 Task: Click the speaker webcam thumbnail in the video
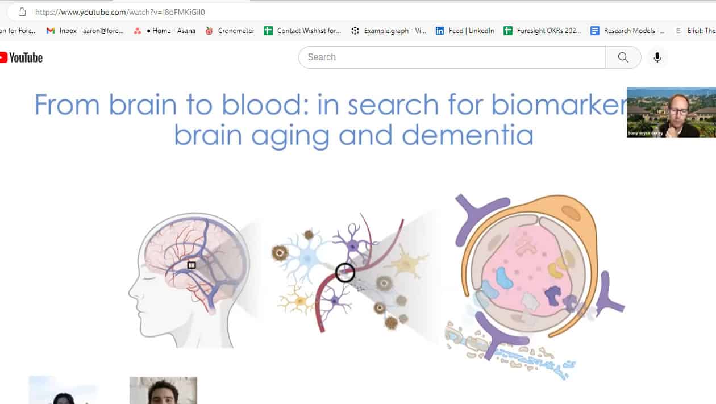coord(671,112)
